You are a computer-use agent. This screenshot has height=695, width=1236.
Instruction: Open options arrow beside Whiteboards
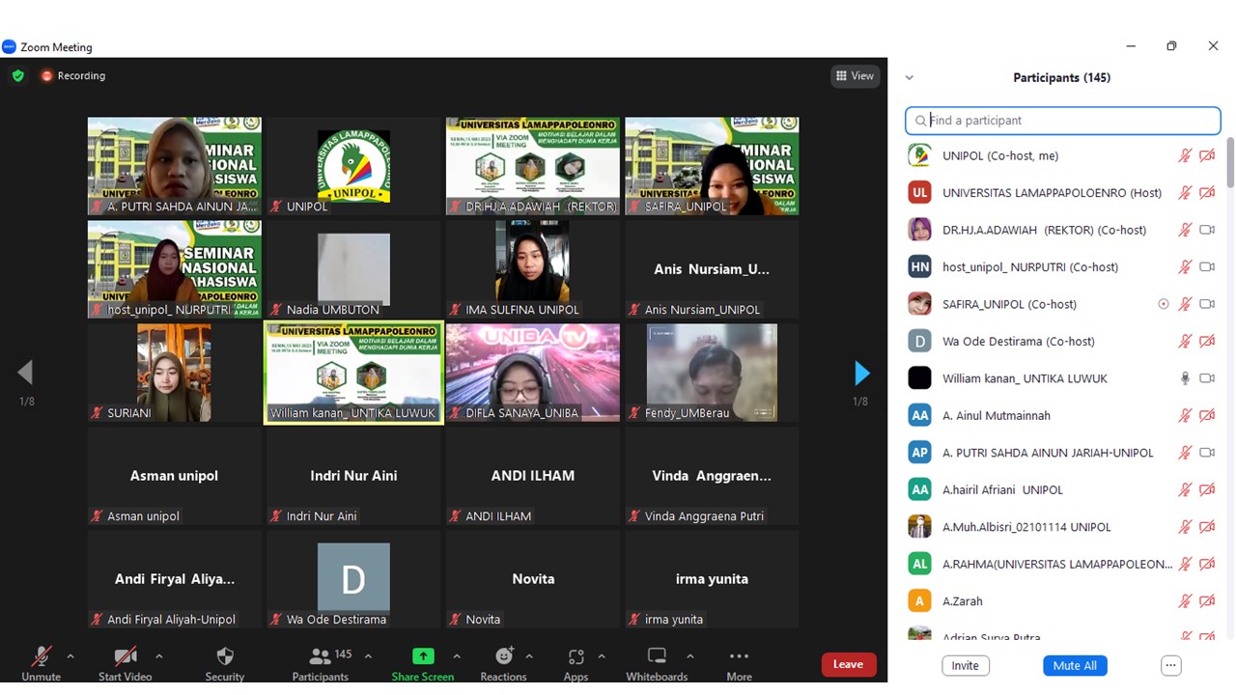pos(689,656)
